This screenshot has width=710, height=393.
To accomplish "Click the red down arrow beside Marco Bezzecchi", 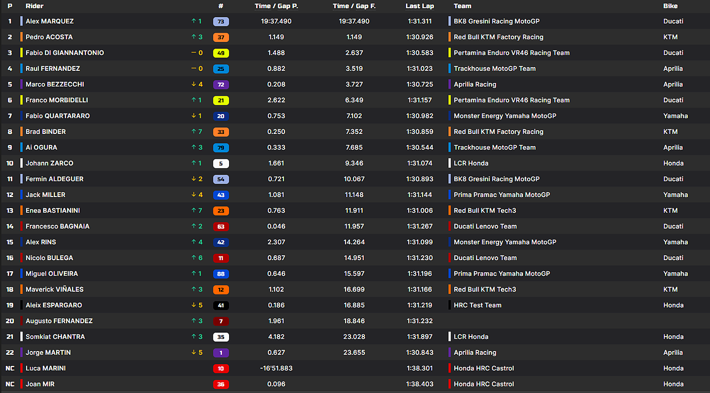I will [194, 85].
